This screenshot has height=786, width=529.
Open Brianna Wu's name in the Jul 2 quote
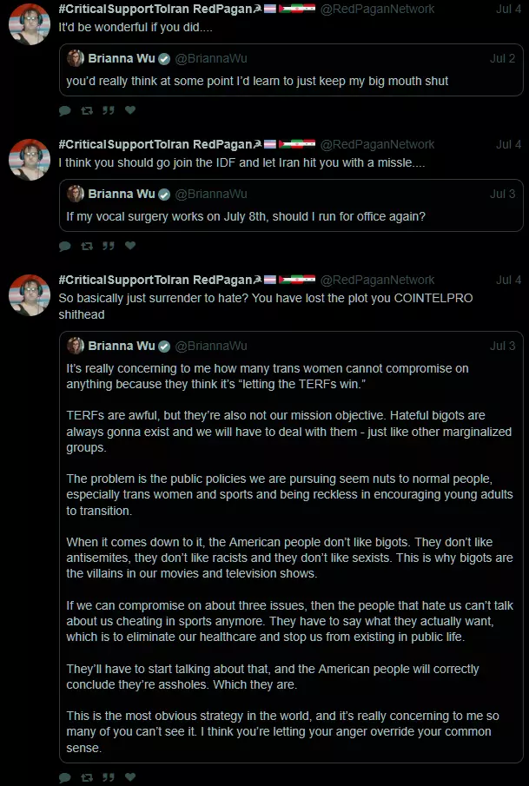(x=122, y=58)
